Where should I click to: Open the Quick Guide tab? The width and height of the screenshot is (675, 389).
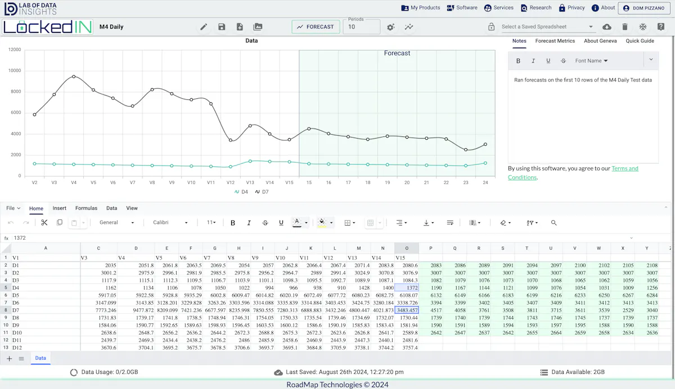[640, 41]
